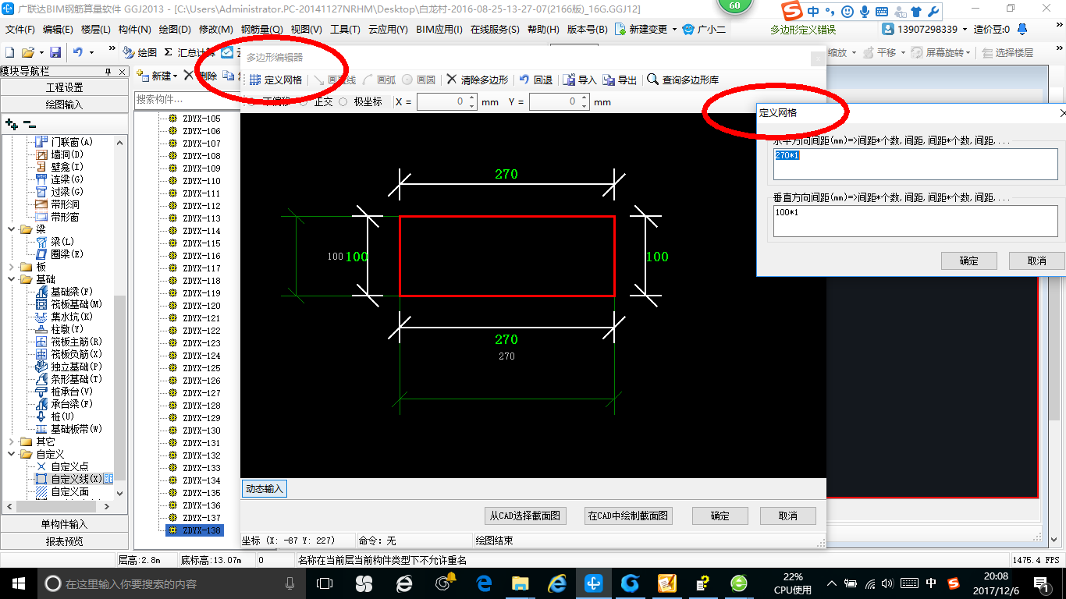Select 自定义点 tree item
Viewport: 1066px width, 599px height.
[x=69, y=466]
